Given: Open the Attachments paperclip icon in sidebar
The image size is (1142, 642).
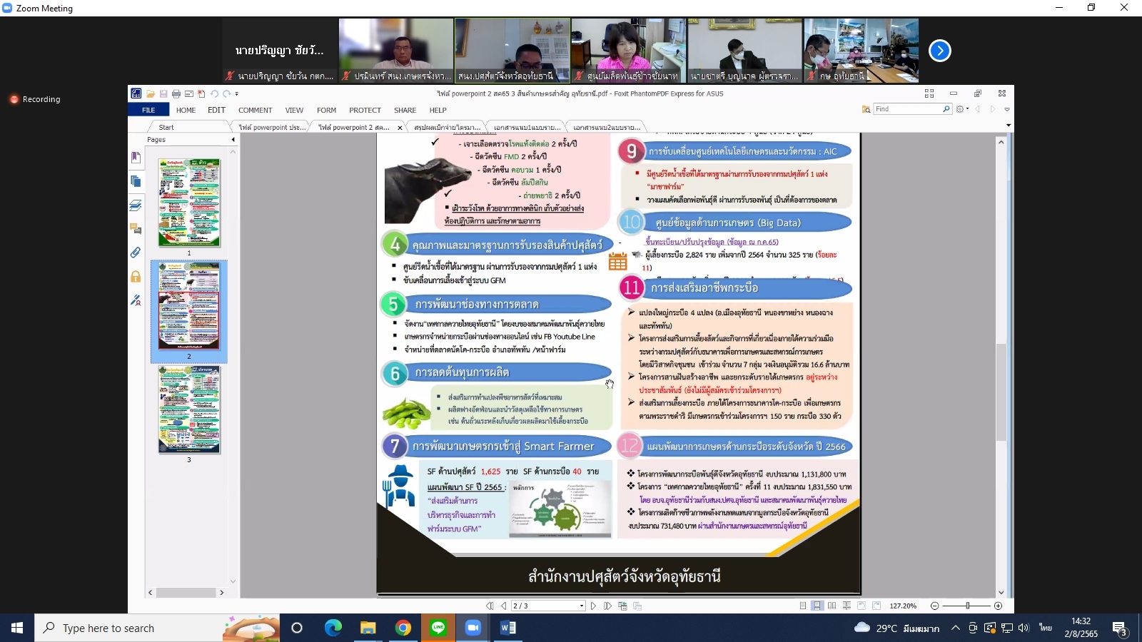Looking at the screenshot, I should click(136, 253).
